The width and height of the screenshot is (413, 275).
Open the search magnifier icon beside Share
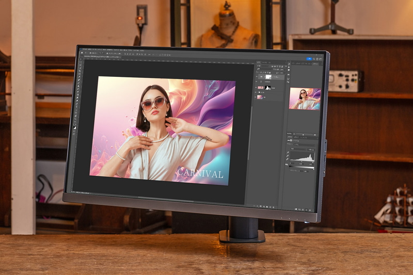click(314, 59)
